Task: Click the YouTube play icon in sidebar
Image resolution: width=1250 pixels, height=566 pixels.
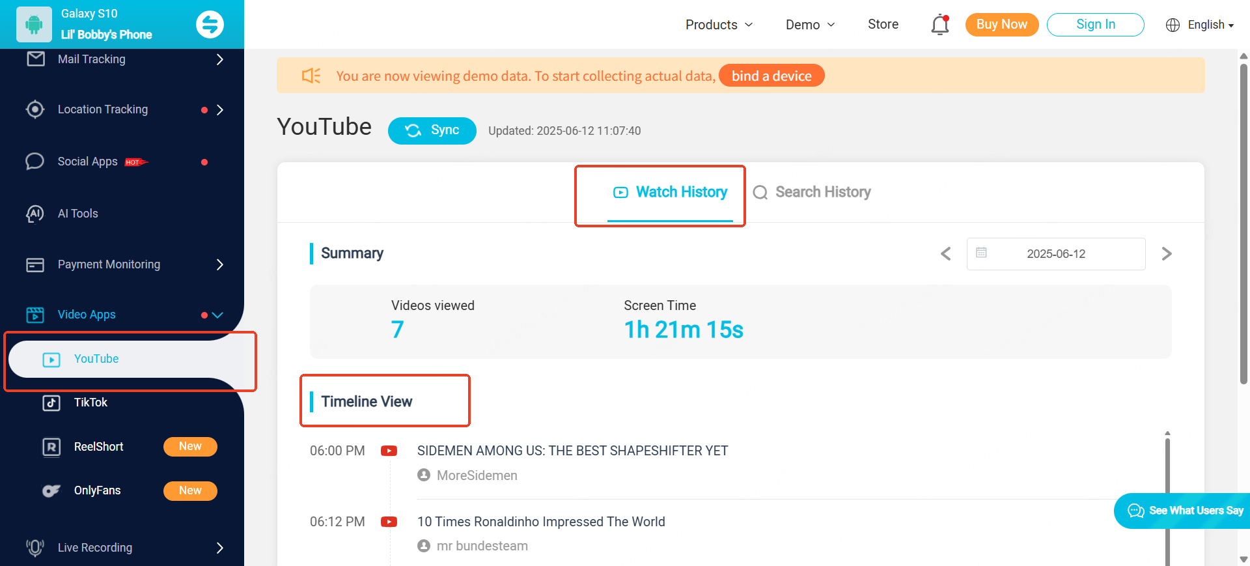Action: pyautogui.click(x=51, y=360)
